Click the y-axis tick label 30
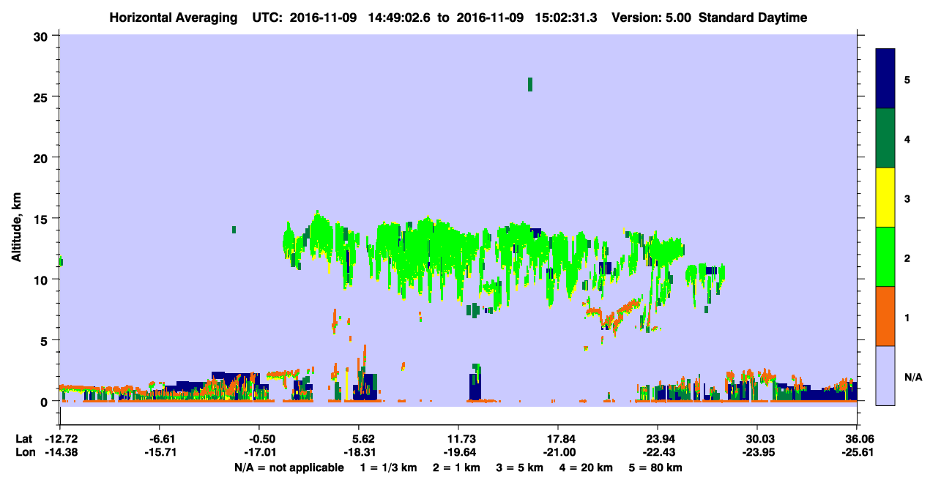Image resolution: width=952 pixels, height=488 pixels. point(42,36)
